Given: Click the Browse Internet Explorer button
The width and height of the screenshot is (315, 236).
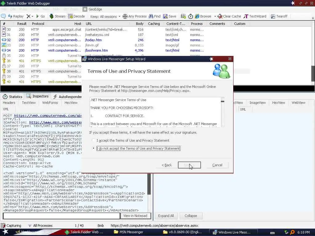Looking at the screenshot, I should (203, 16).
